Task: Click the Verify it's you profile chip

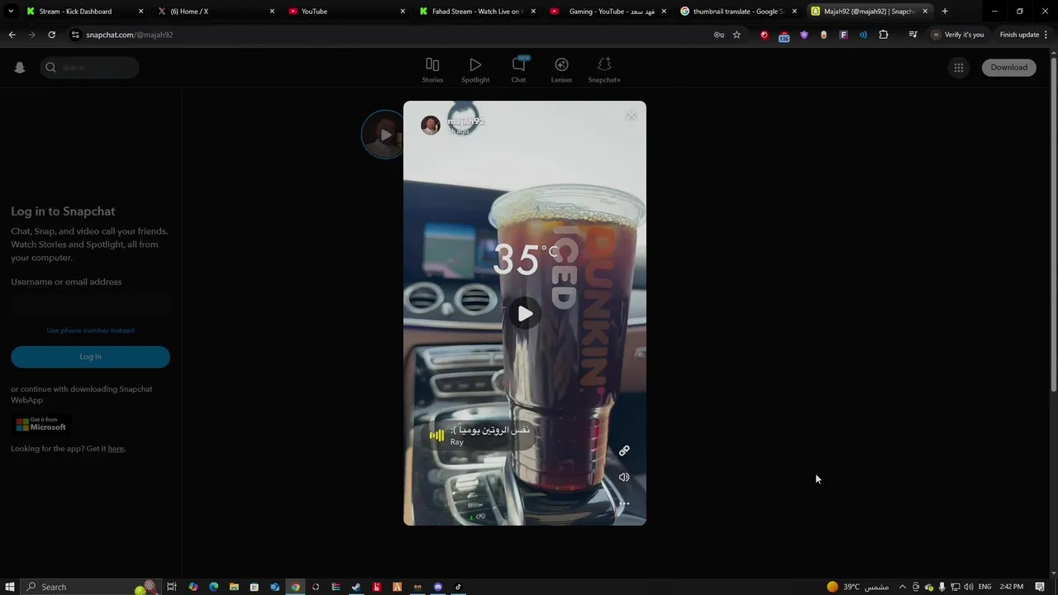Action: tap(958, 35)
